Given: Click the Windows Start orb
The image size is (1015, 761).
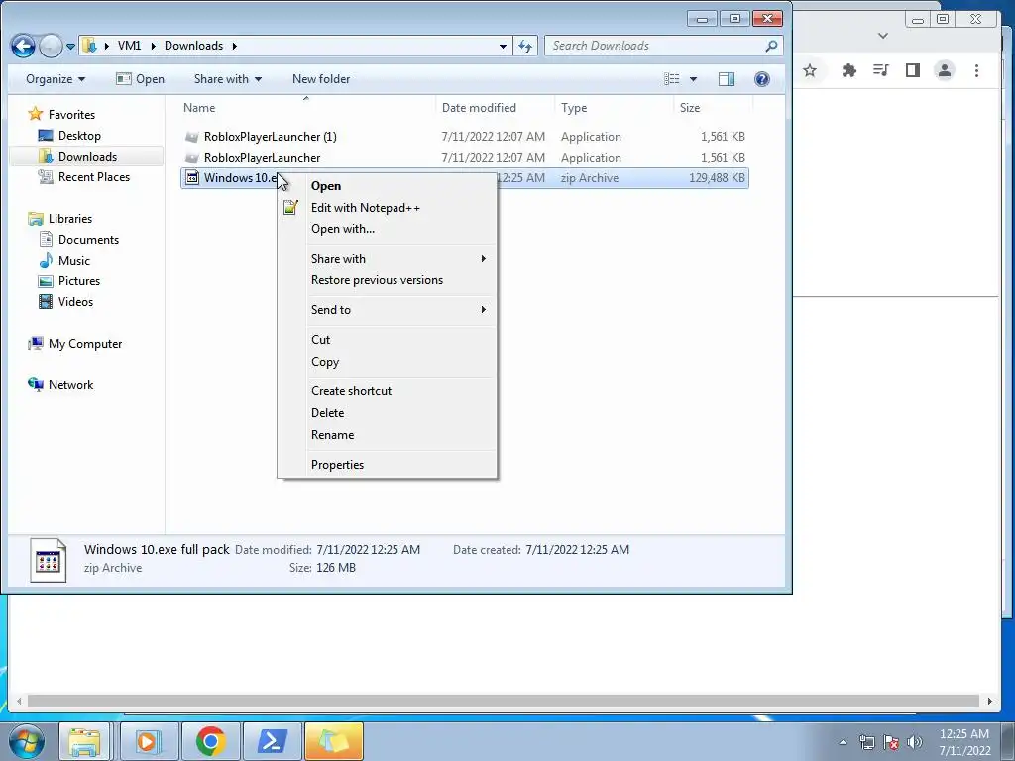Looking at the screenshot, I should (27, 741).
